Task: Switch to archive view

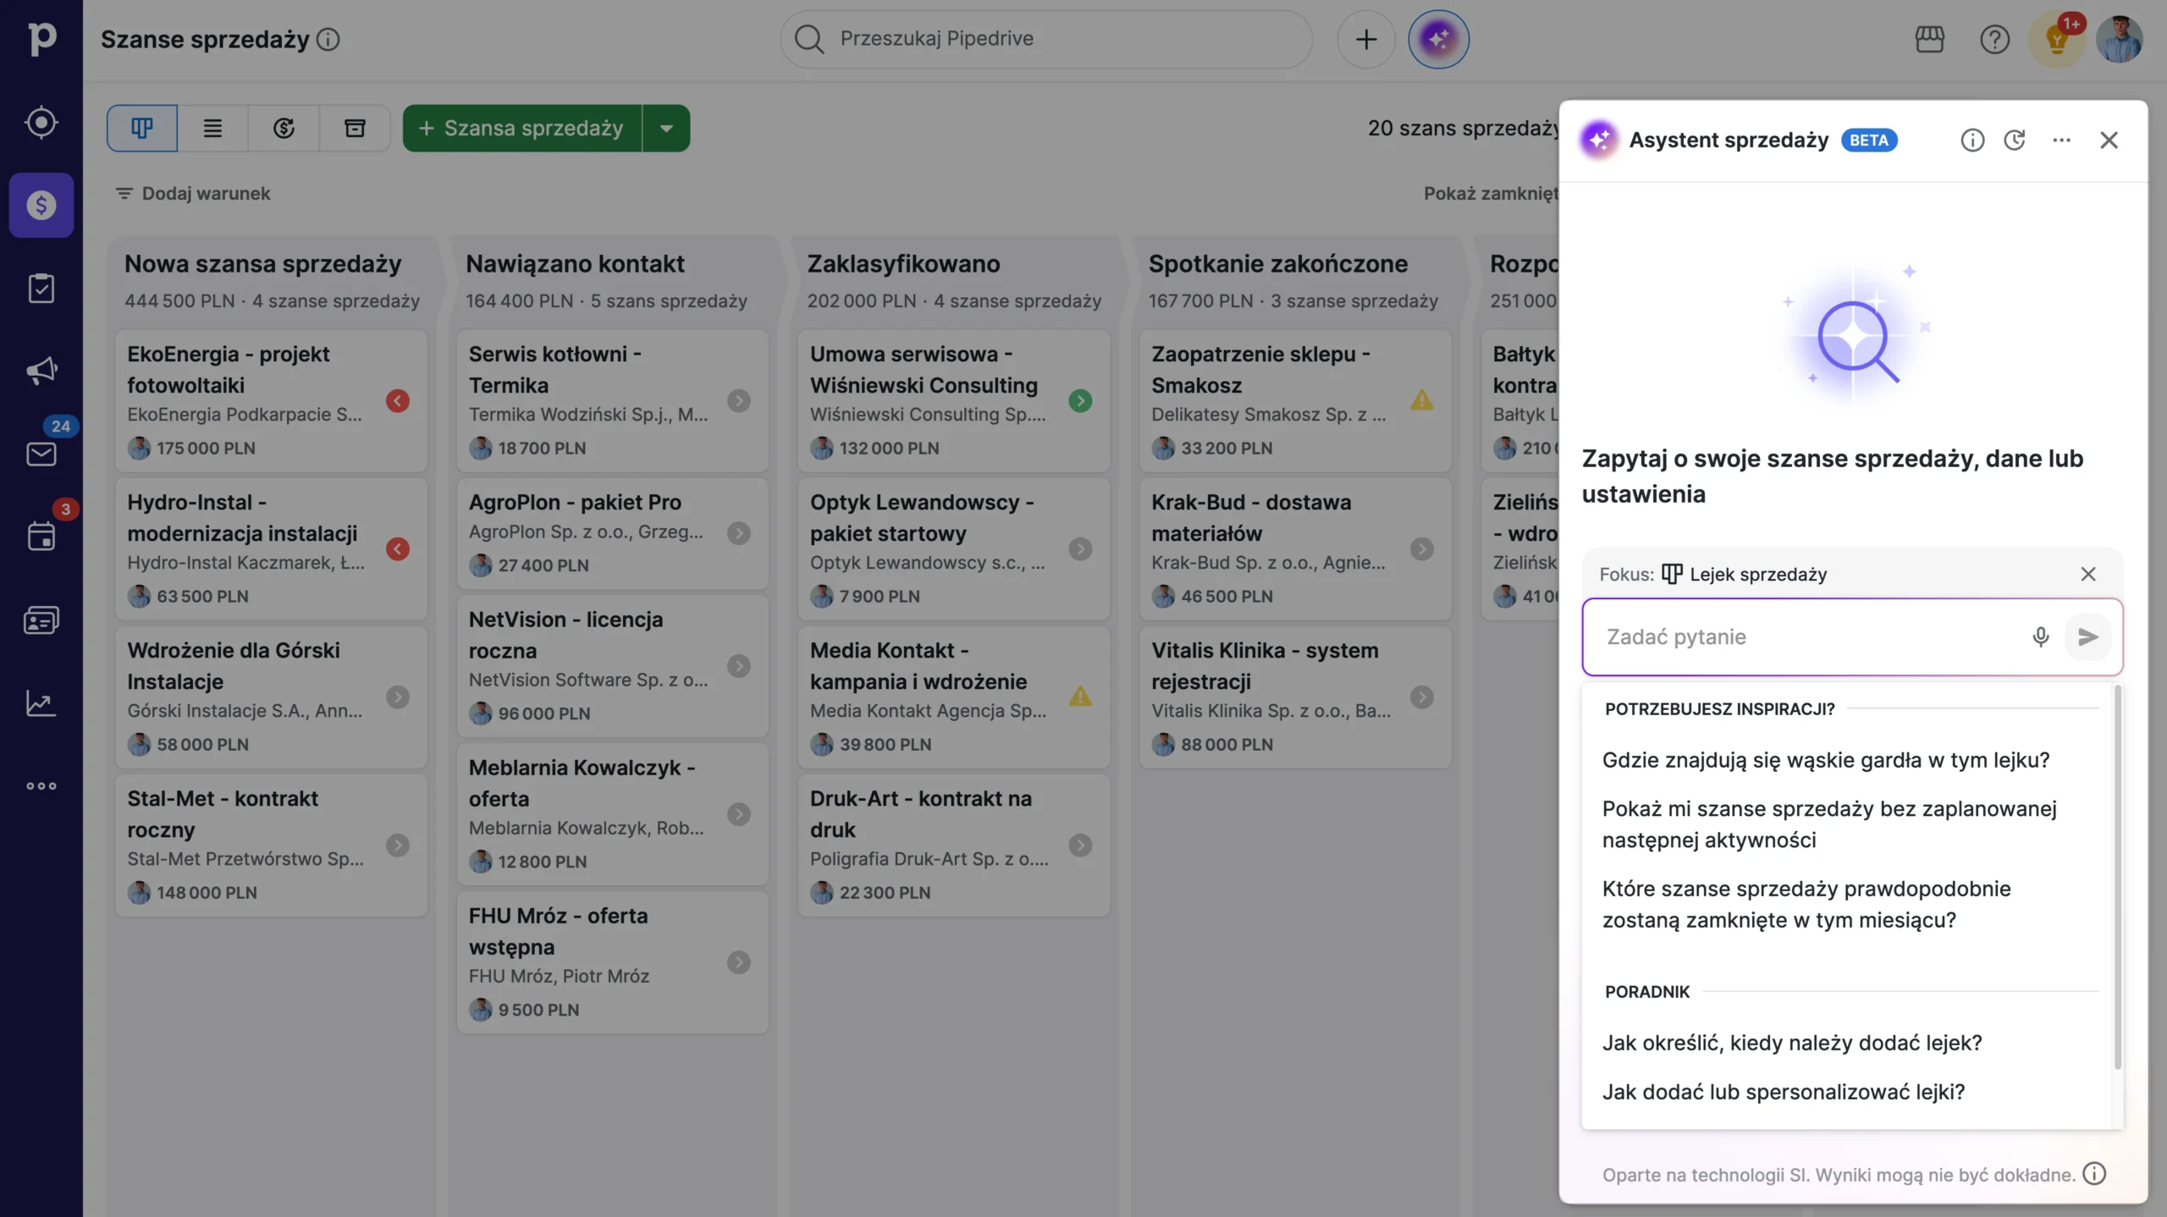Action: click(355, 128)
